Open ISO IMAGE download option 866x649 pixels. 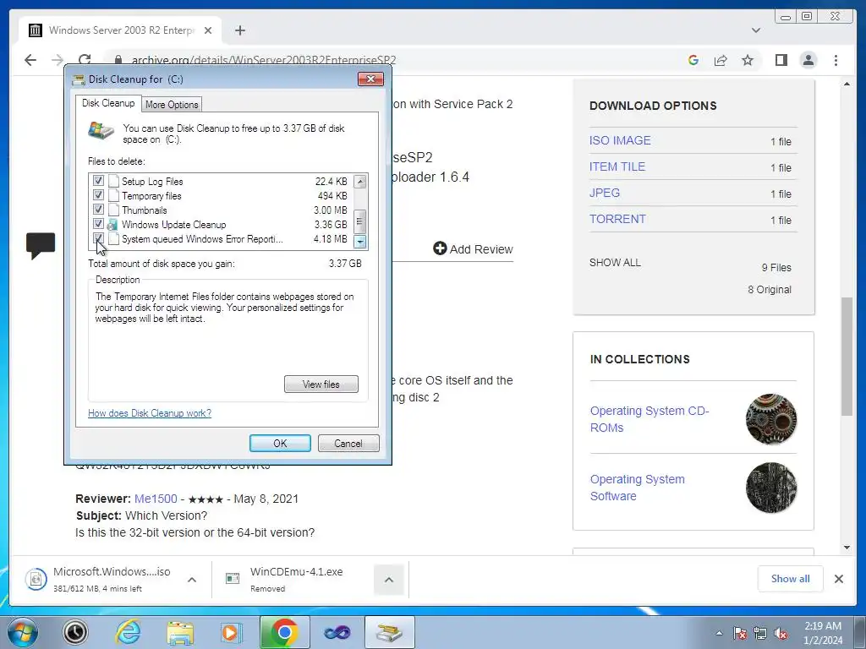pos(620,140)
